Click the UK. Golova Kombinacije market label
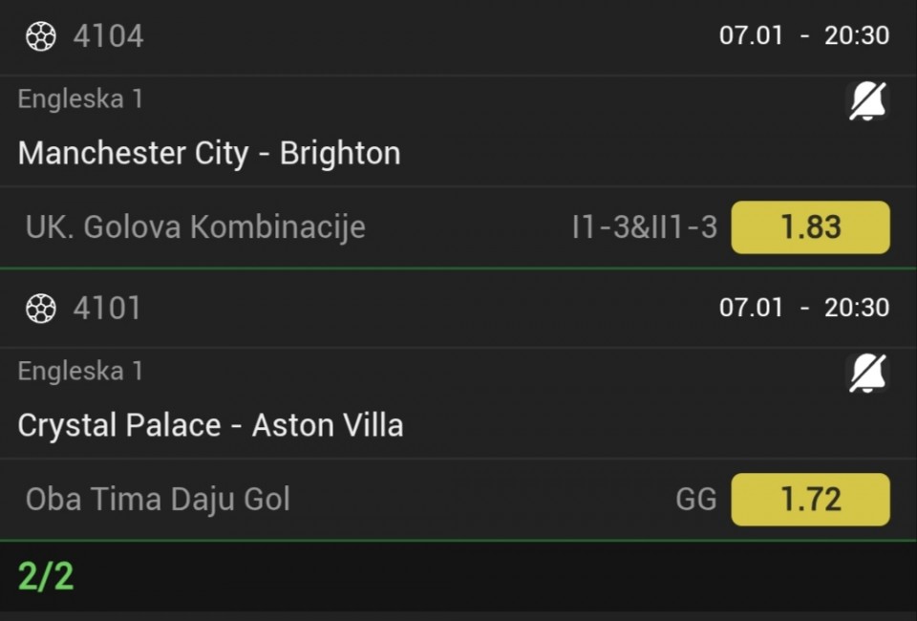The width and height of the screenshot is (917, 621). tap(195, 227)
